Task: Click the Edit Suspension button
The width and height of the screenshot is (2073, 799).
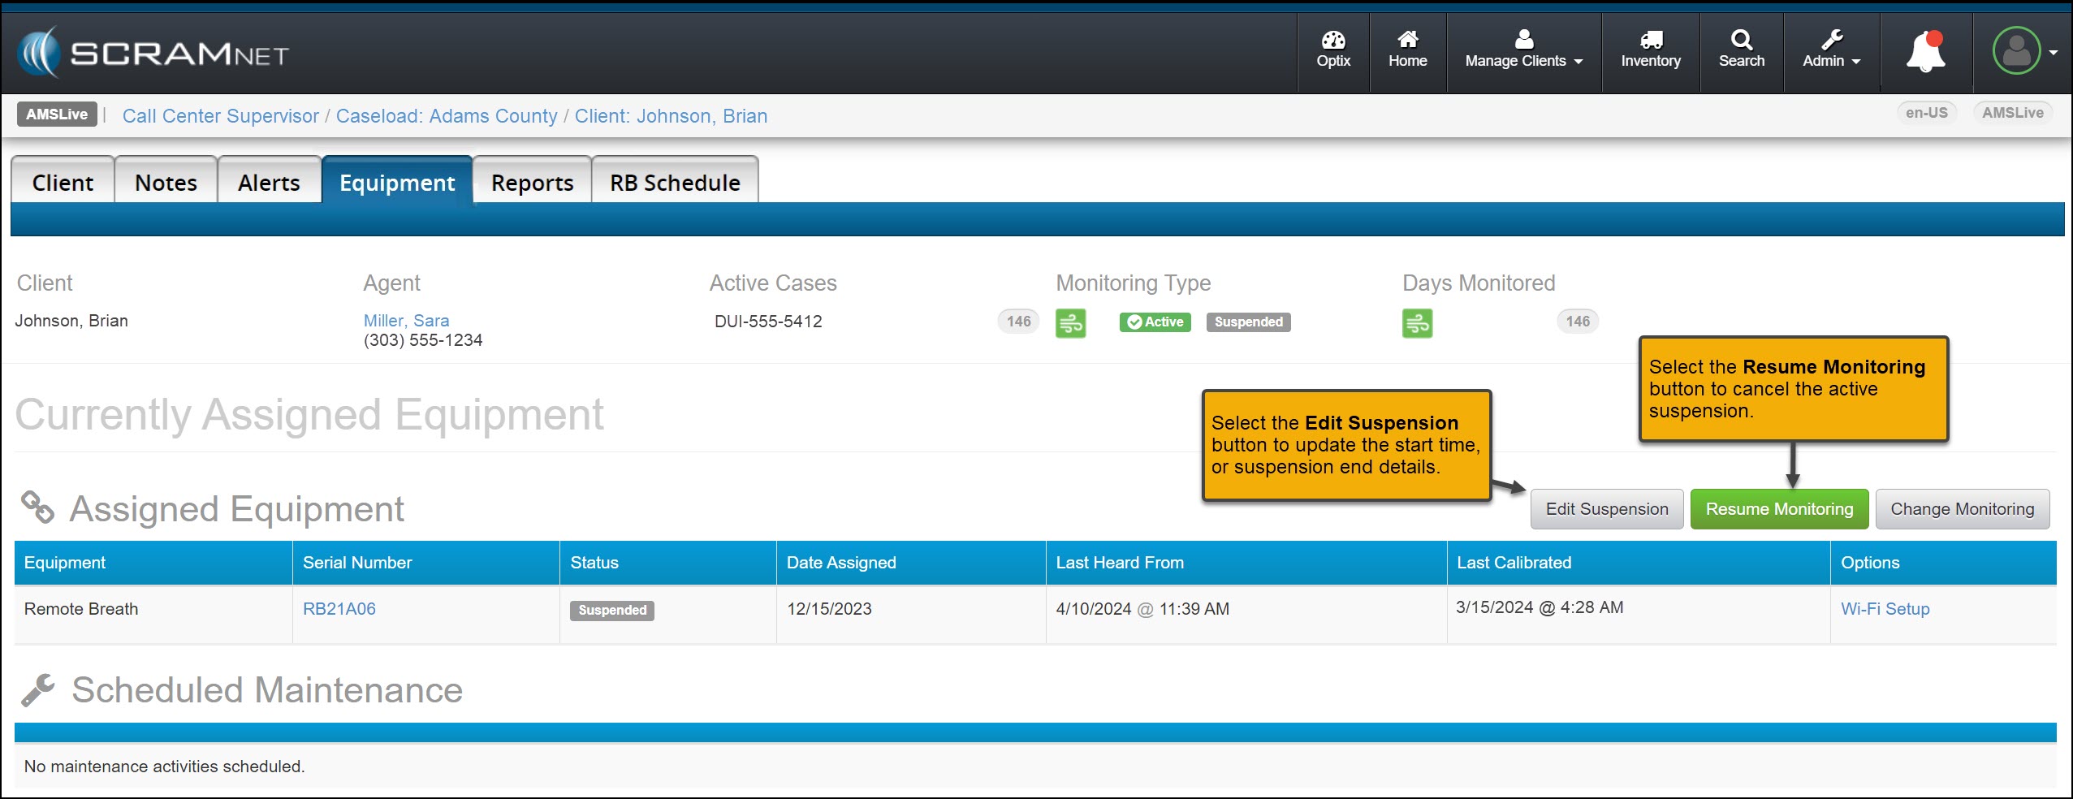Action: (x=1606, y=509)
